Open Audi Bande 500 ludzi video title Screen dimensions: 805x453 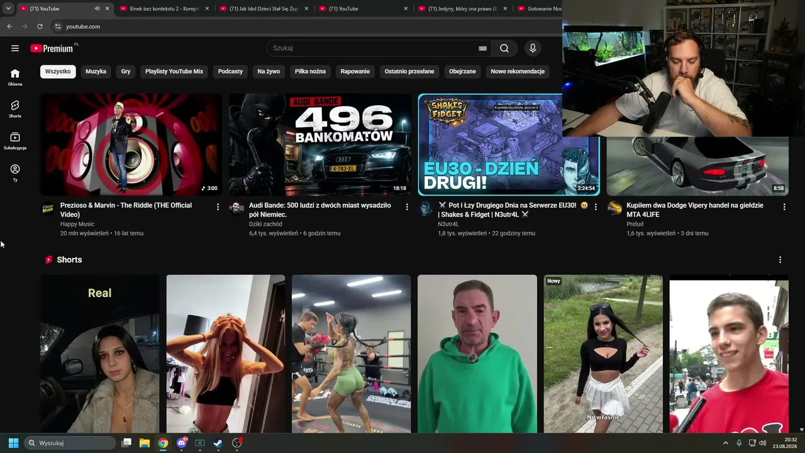(320, 210)
